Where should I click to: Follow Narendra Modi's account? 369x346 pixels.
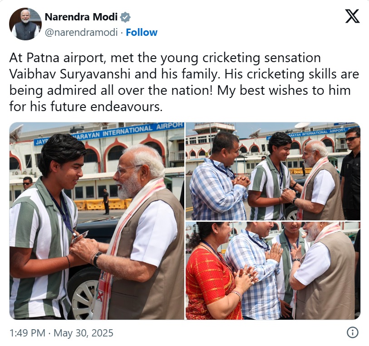click(142, 33)
